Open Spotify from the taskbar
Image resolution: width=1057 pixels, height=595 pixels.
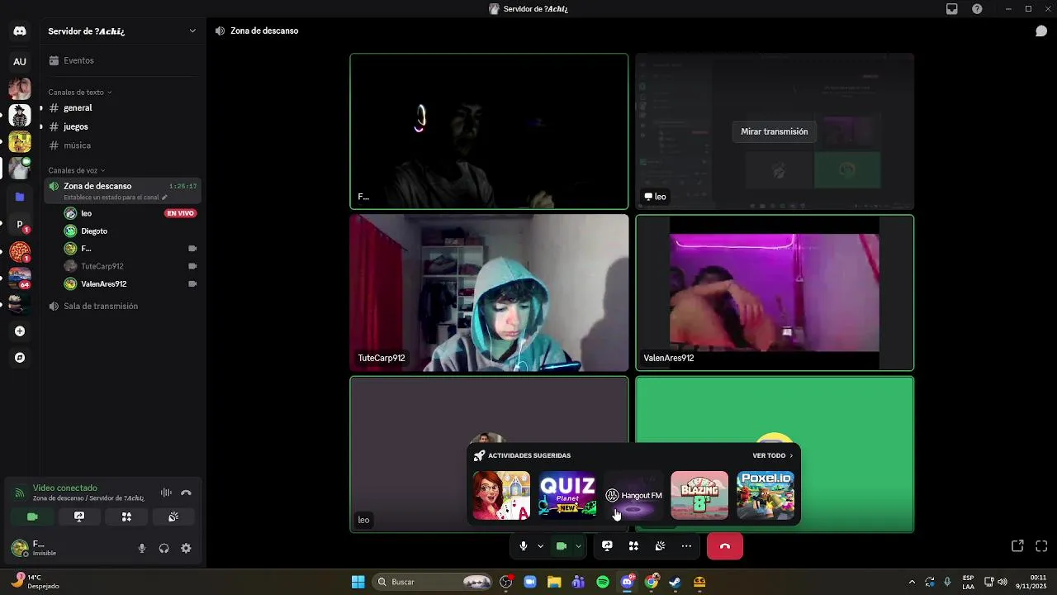click(603, 582)
